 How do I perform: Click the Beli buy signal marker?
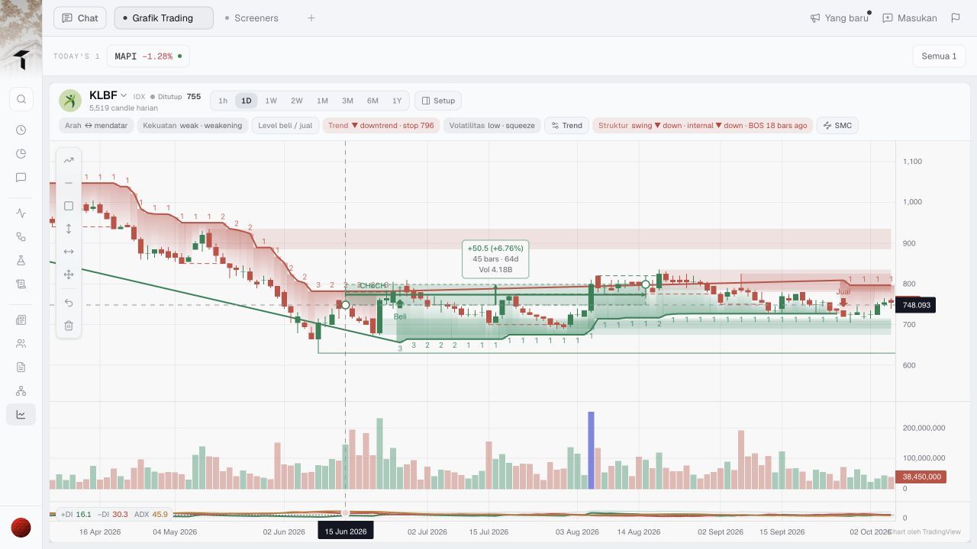(400, 310)
